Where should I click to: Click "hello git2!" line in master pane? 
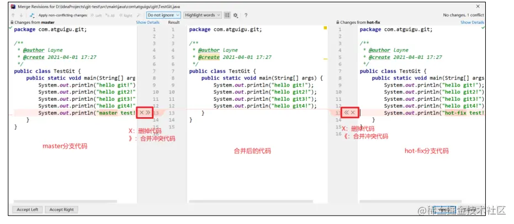point(87,92)
